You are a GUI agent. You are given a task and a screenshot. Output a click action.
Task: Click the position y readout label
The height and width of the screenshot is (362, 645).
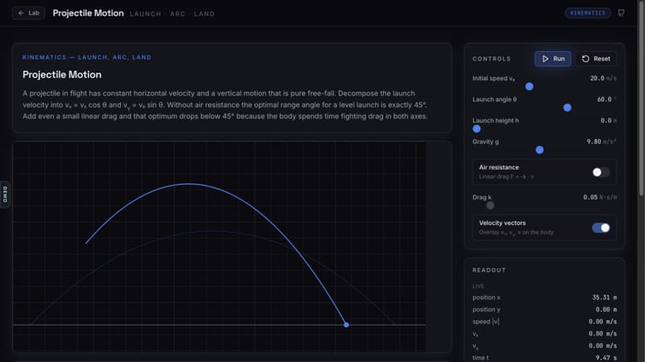486,310
